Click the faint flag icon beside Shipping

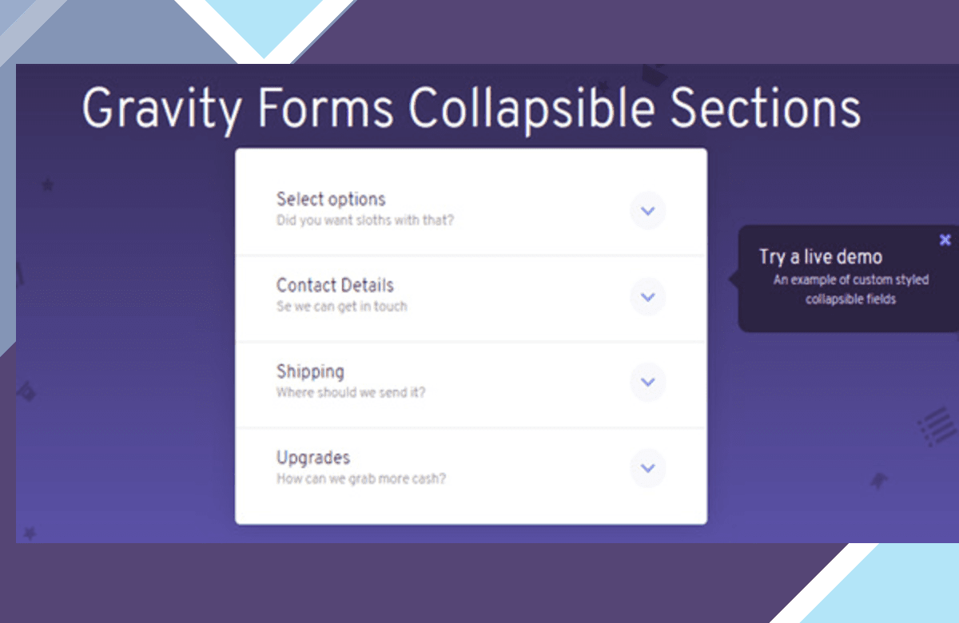pyautogui.click(x=27, y=392)
